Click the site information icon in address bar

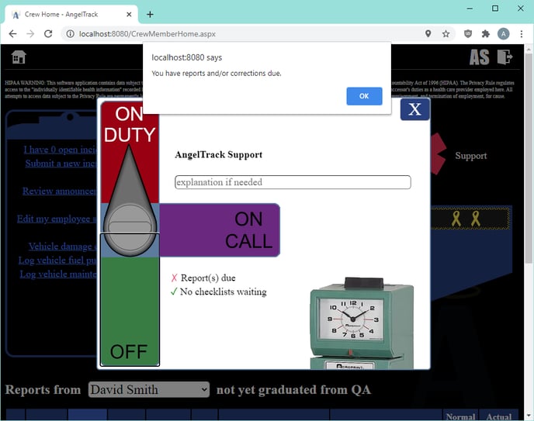click(70, 33)
